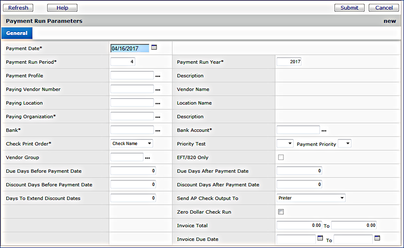Screen dimensions: 404x248
Task: Click the Cancel button
Action: pos(384,8)
